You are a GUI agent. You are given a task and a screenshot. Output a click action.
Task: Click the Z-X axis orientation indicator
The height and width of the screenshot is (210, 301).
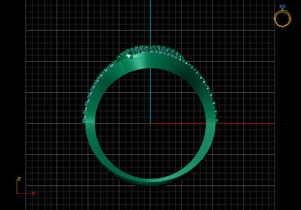coord(26,186)
